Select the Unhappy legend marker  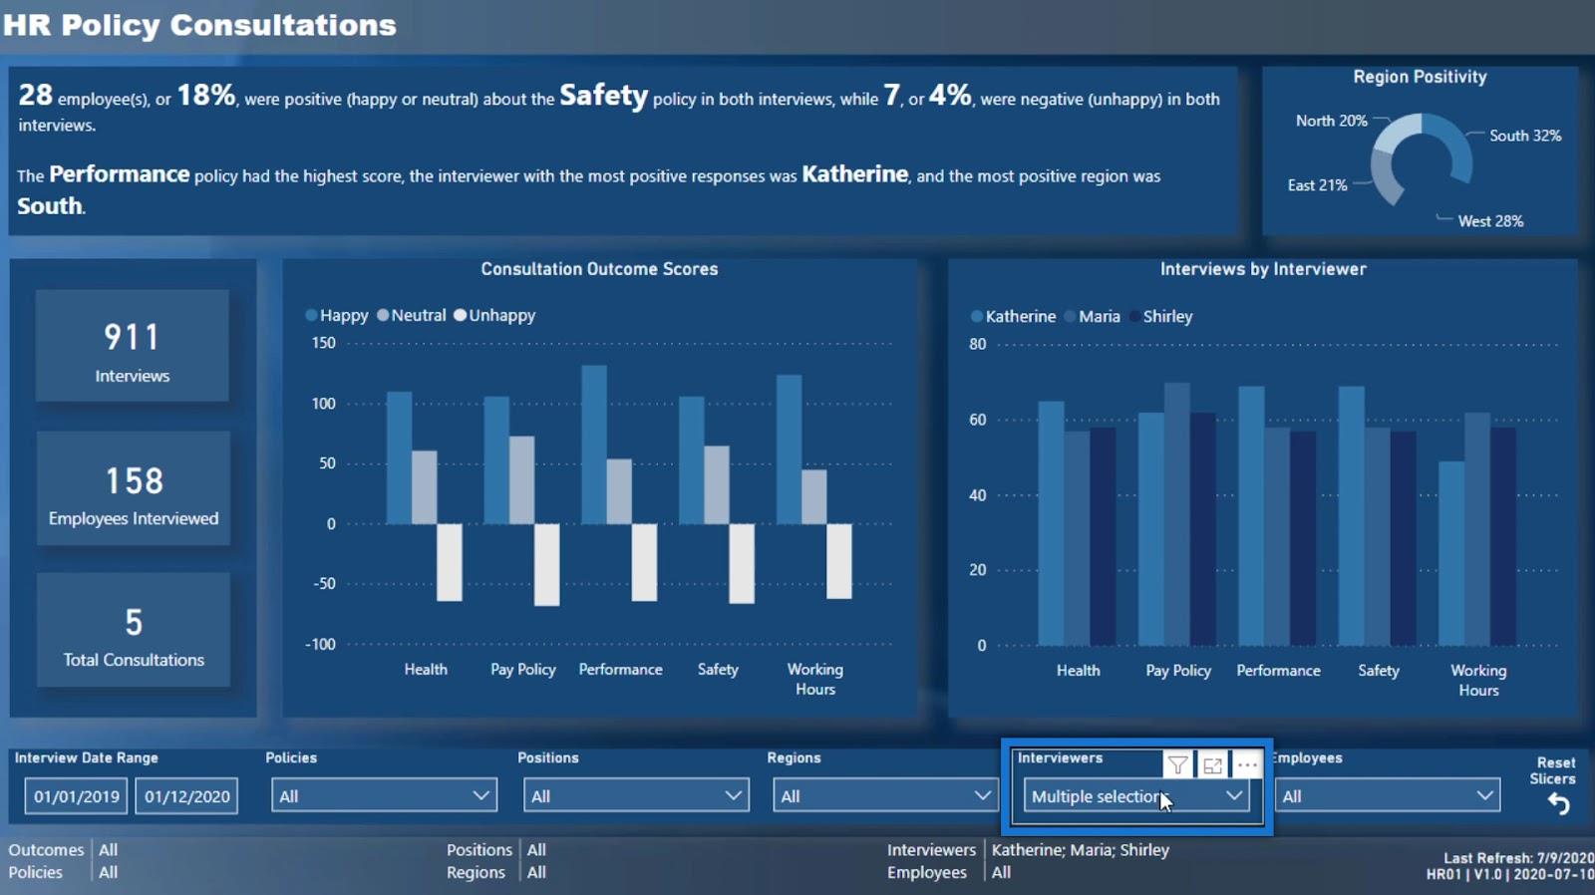461,315
